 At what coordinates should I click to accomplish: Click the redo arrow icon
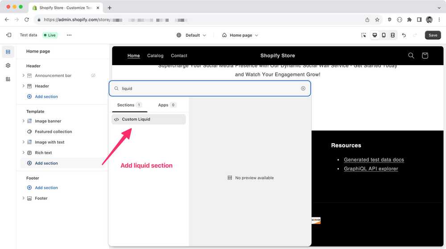click(415, 35)
